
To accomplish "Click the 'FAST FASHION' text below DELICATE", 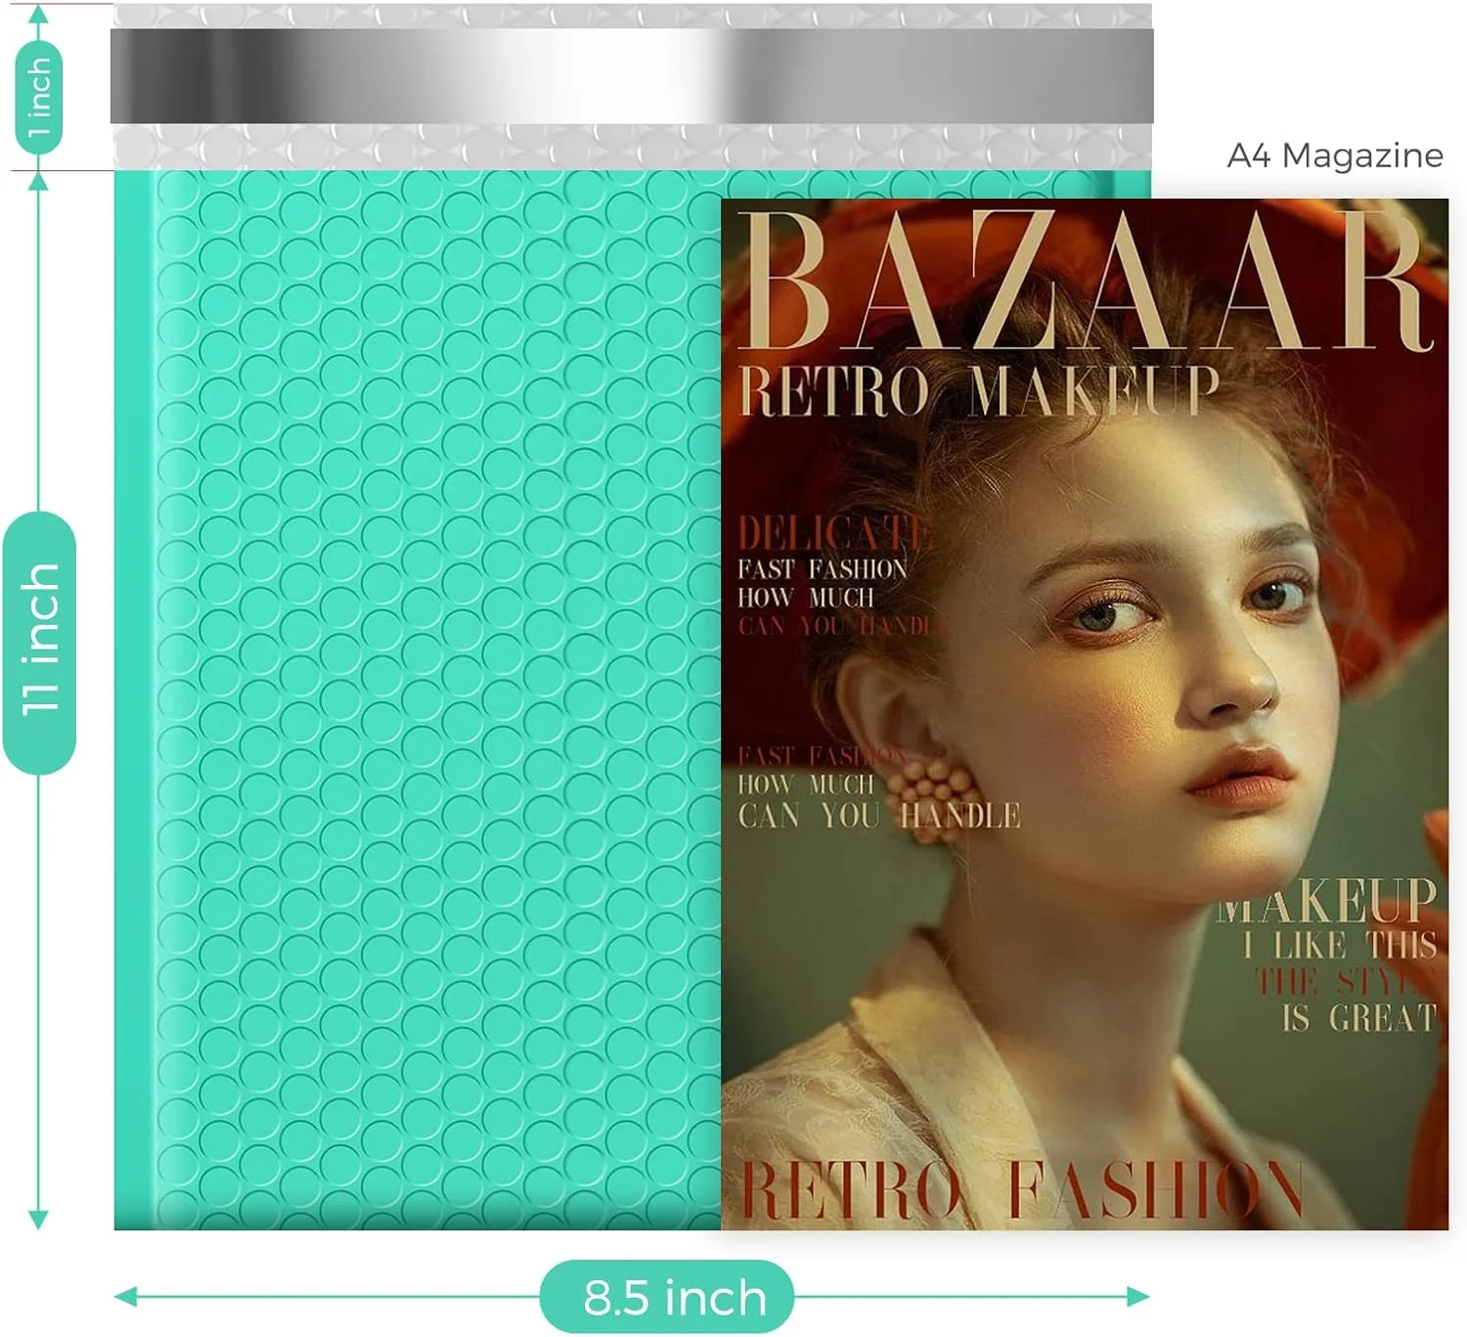I will pyautogui.click(x=822, y=569).
